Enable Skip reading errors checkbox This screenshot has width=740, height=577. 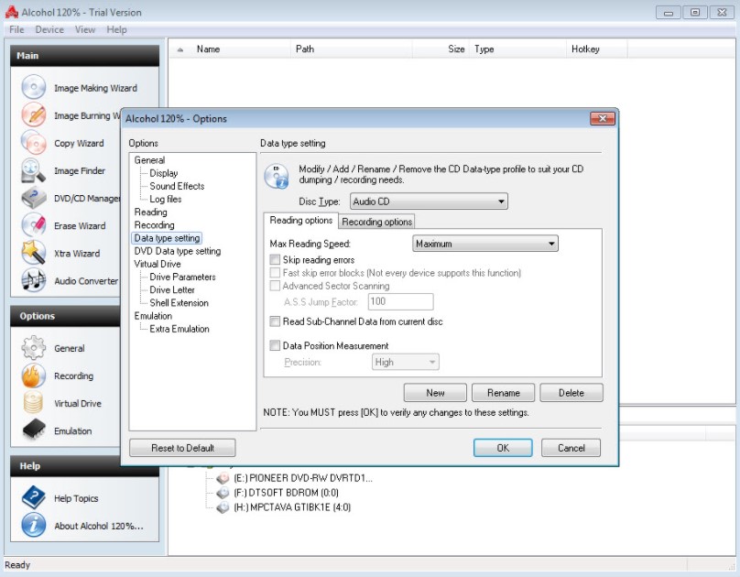pyautogui.click(x=275, y=259)
